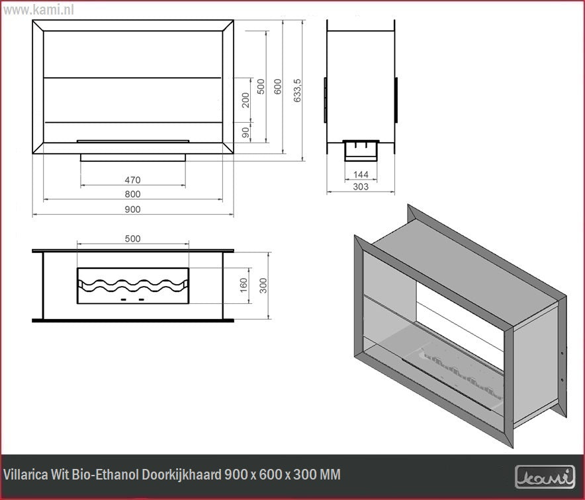Image resolution: width=585 pixels, height=500 pixels.
Task: Click the 160 top view dimension
Action: pos(244,285)
